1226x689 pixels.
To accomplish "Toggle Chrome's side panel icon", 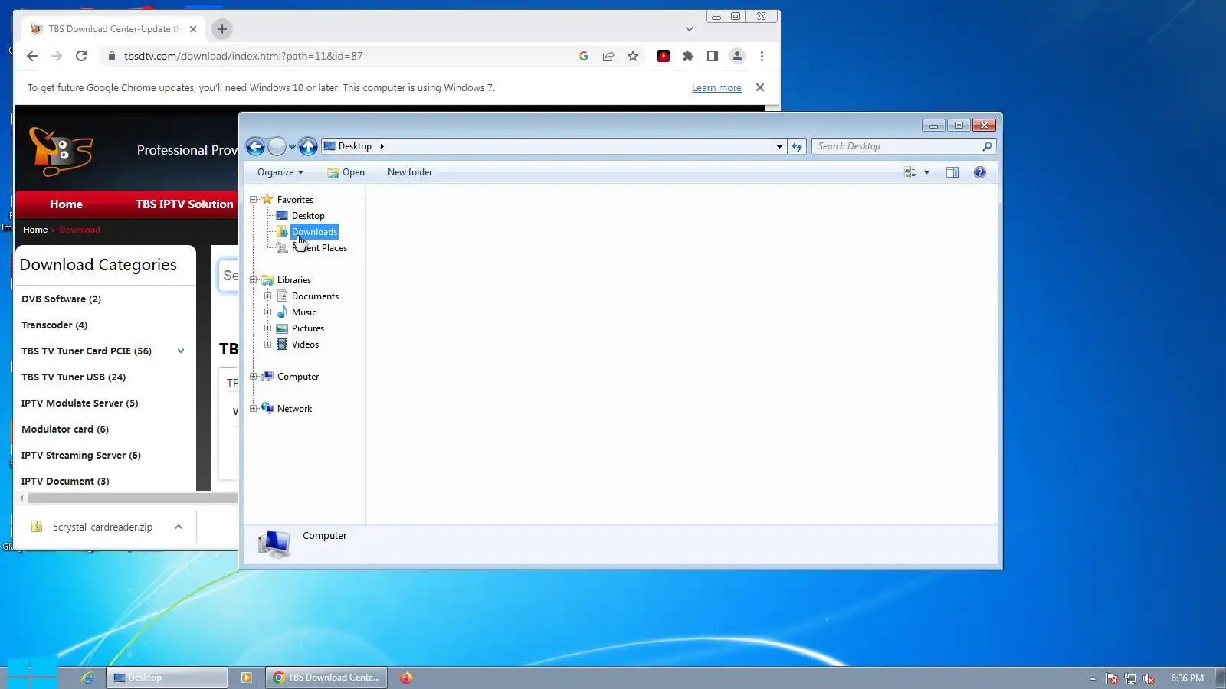I will (713, 56).
